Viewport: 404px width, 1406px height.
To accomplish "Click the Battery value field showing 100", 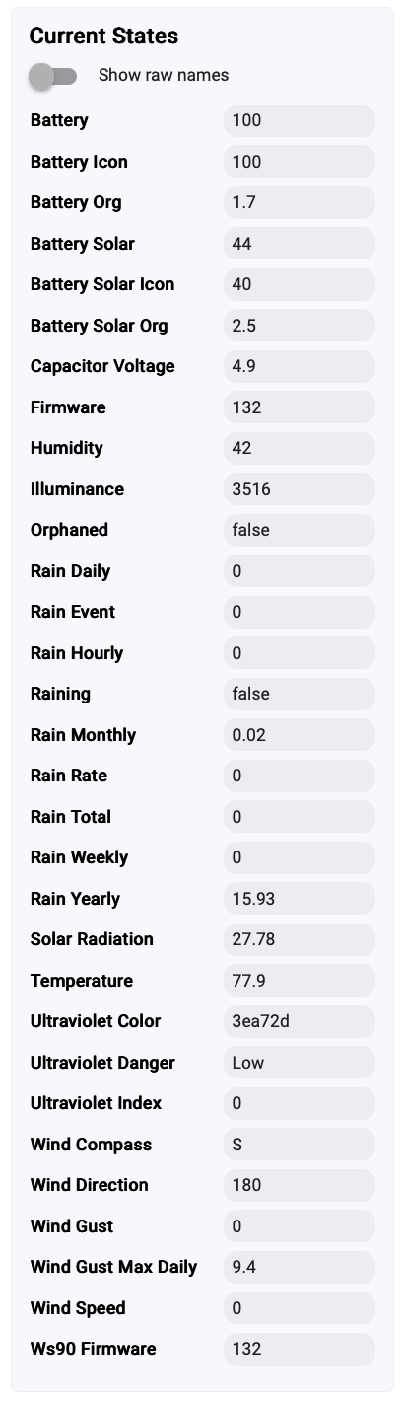I will pyautogui.click(x=300, y=120).
